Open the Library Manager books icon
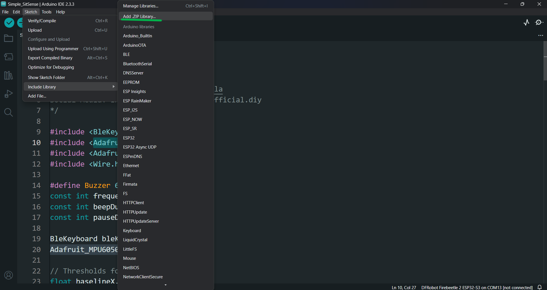 point(9,75)
